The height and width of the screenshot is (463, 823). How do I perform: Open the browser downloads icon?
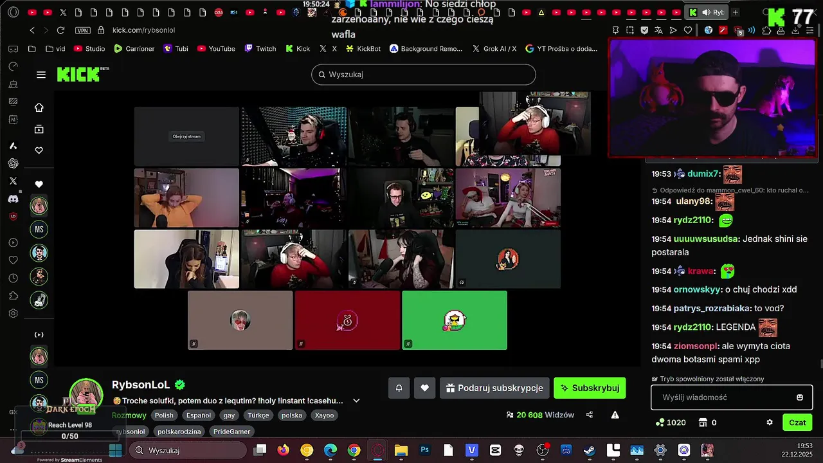(795, 30)
